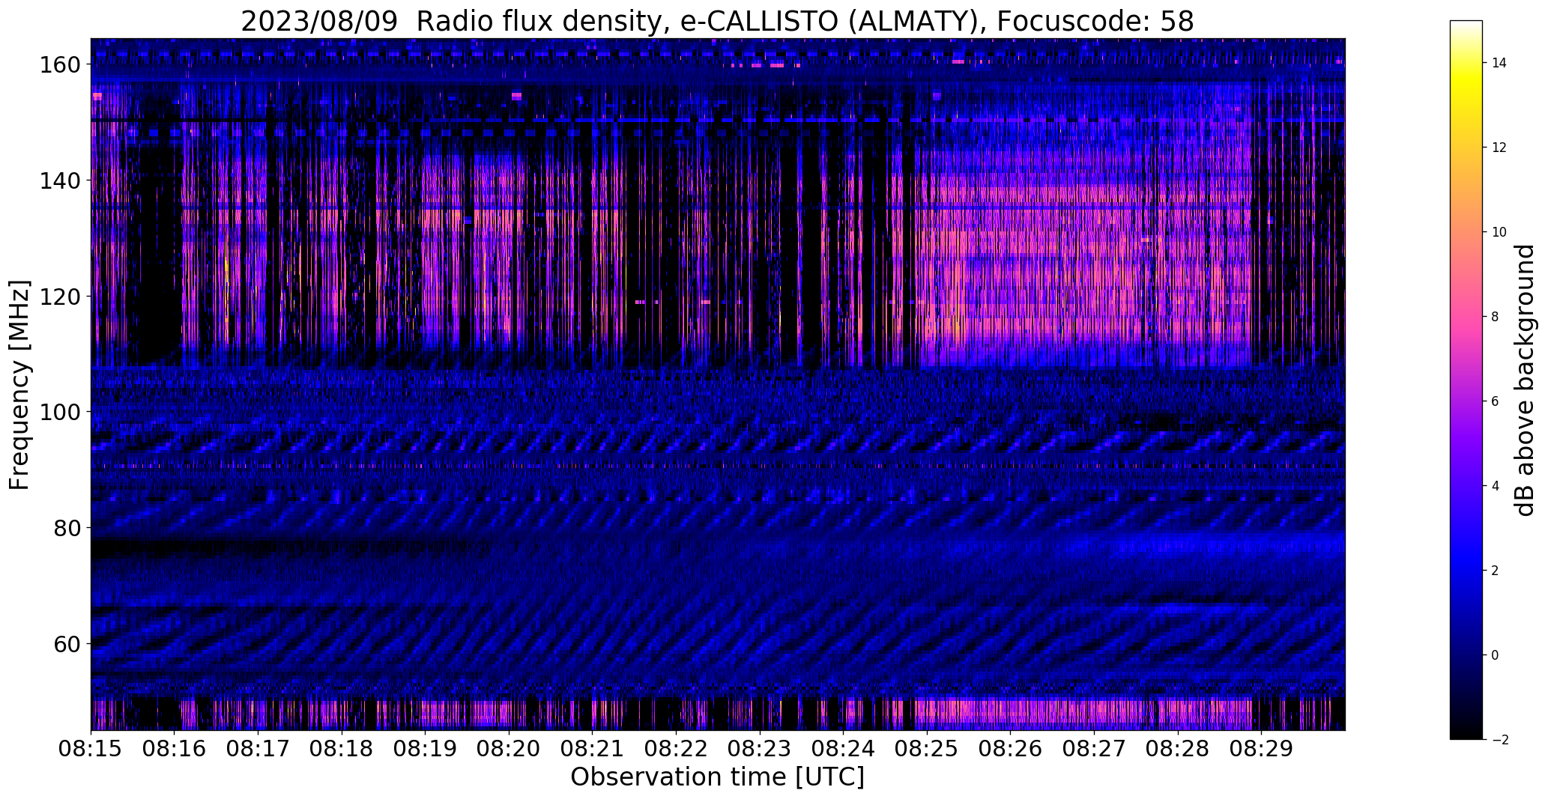Click the 08:26 time tick label

click(x=1011, y=749)
